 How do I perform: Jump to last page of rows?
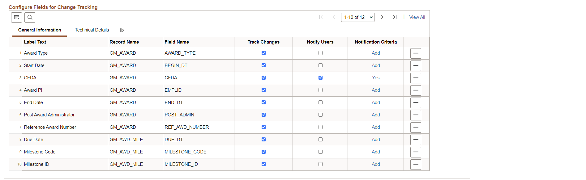coord(395,17)
